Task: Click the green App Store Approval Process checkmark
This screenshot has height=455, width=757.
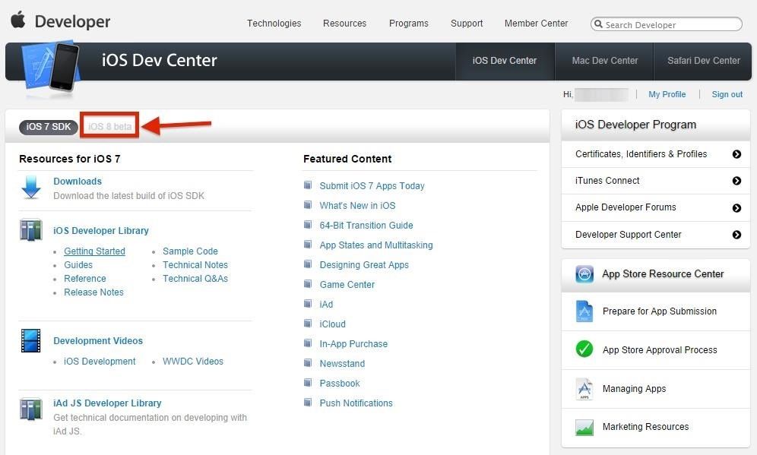Action: click(584, 349)
